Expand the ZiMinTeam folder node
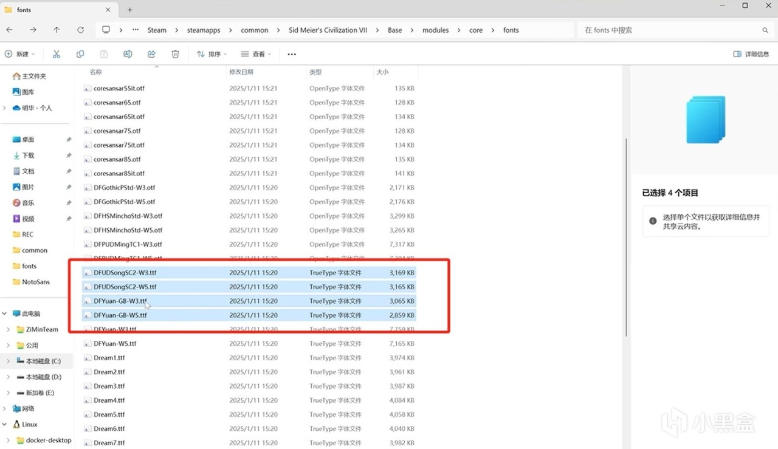Viewport: 778px width, 449px height. (x=8, y=329)
